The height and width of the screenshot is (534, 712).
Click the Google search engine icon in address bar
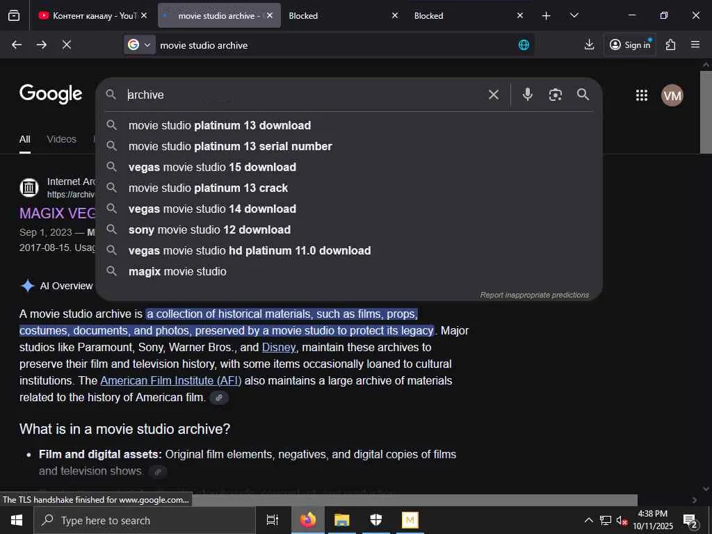(x=133, y=44)
